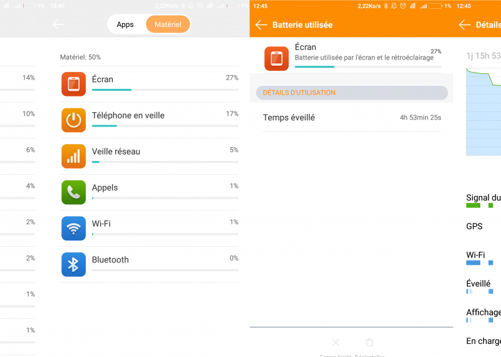
Task: Open the Bluetooth 0% usage row
Action: 149,265
